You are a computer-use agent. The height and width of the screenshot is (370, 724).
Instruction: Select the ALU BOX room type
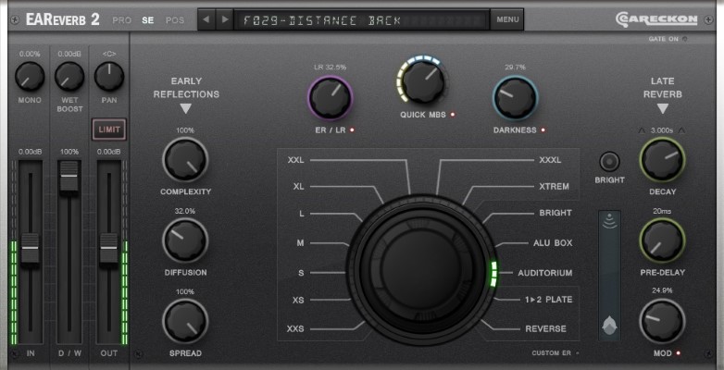(x=553, y=243)
